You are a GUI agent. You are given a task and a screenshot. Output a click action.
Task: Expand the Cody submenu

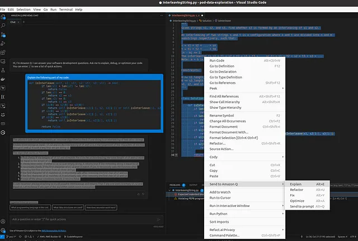tap(244, 157)
